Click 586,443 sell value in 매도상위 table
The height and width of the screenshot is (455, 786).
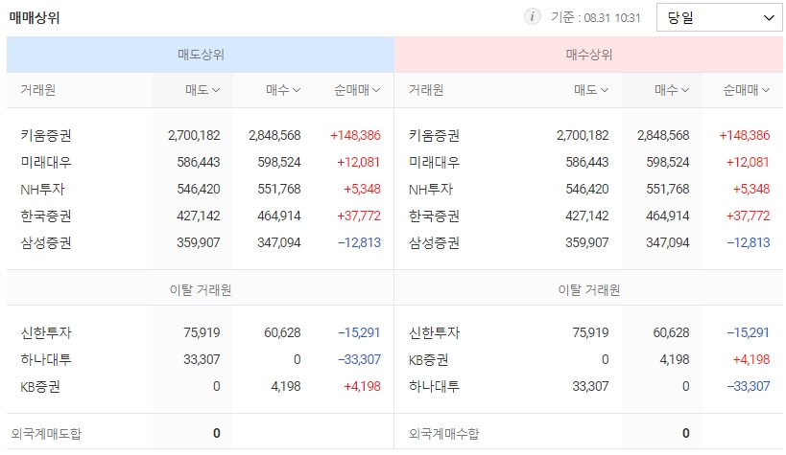pyautogui.click(x=199, y=162)
